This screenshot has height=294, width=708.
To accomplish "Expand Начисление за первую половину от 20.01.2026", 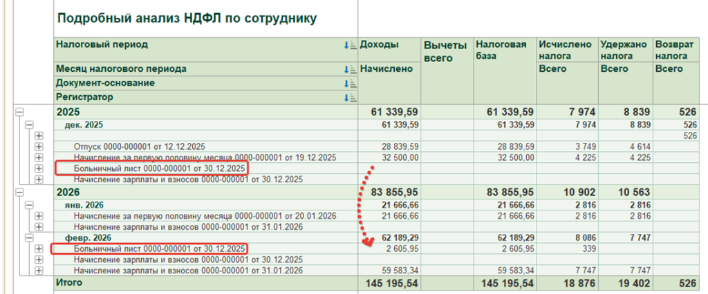I will click(39, 215).
